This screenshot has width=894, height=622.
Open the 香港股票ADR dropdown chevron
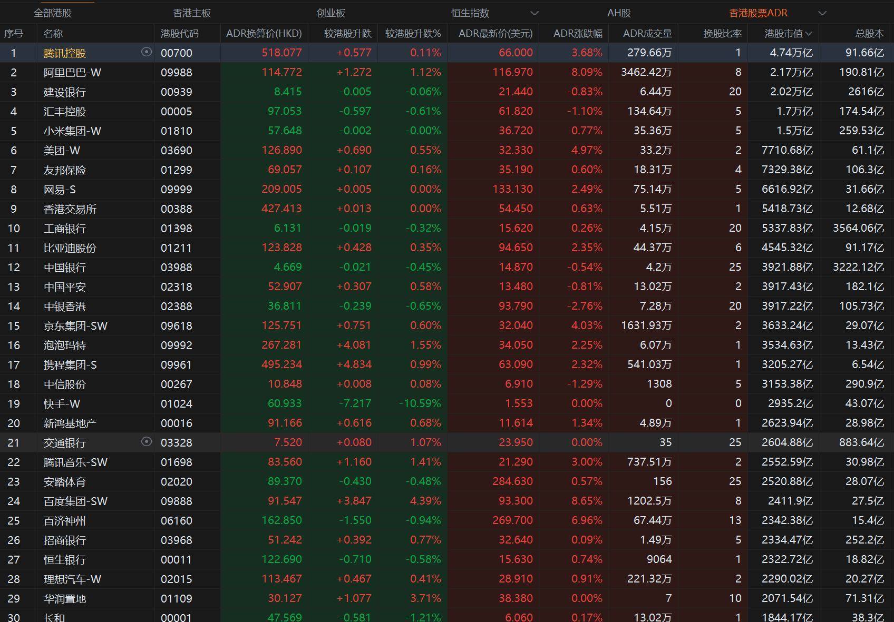[822, 13]
